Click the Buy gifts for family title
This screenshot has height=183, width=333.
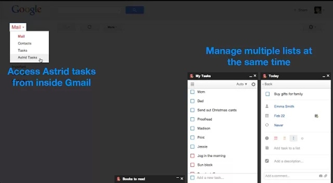tap(288, 94)
